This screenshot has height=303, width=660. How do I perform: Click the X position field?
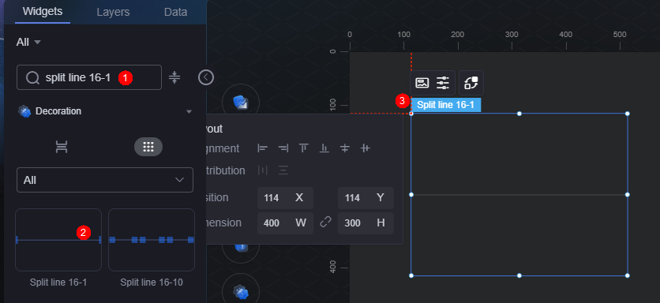[285, 198]
